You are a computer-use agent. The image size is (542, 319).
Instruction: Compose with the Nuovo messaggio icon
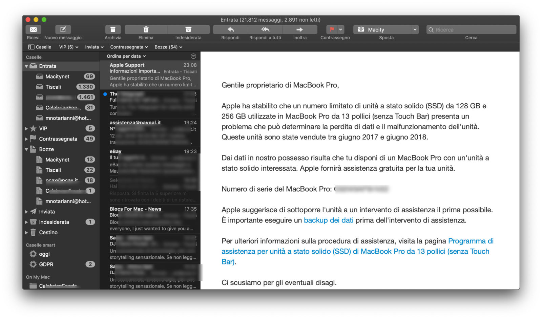(x=63, y=29)
